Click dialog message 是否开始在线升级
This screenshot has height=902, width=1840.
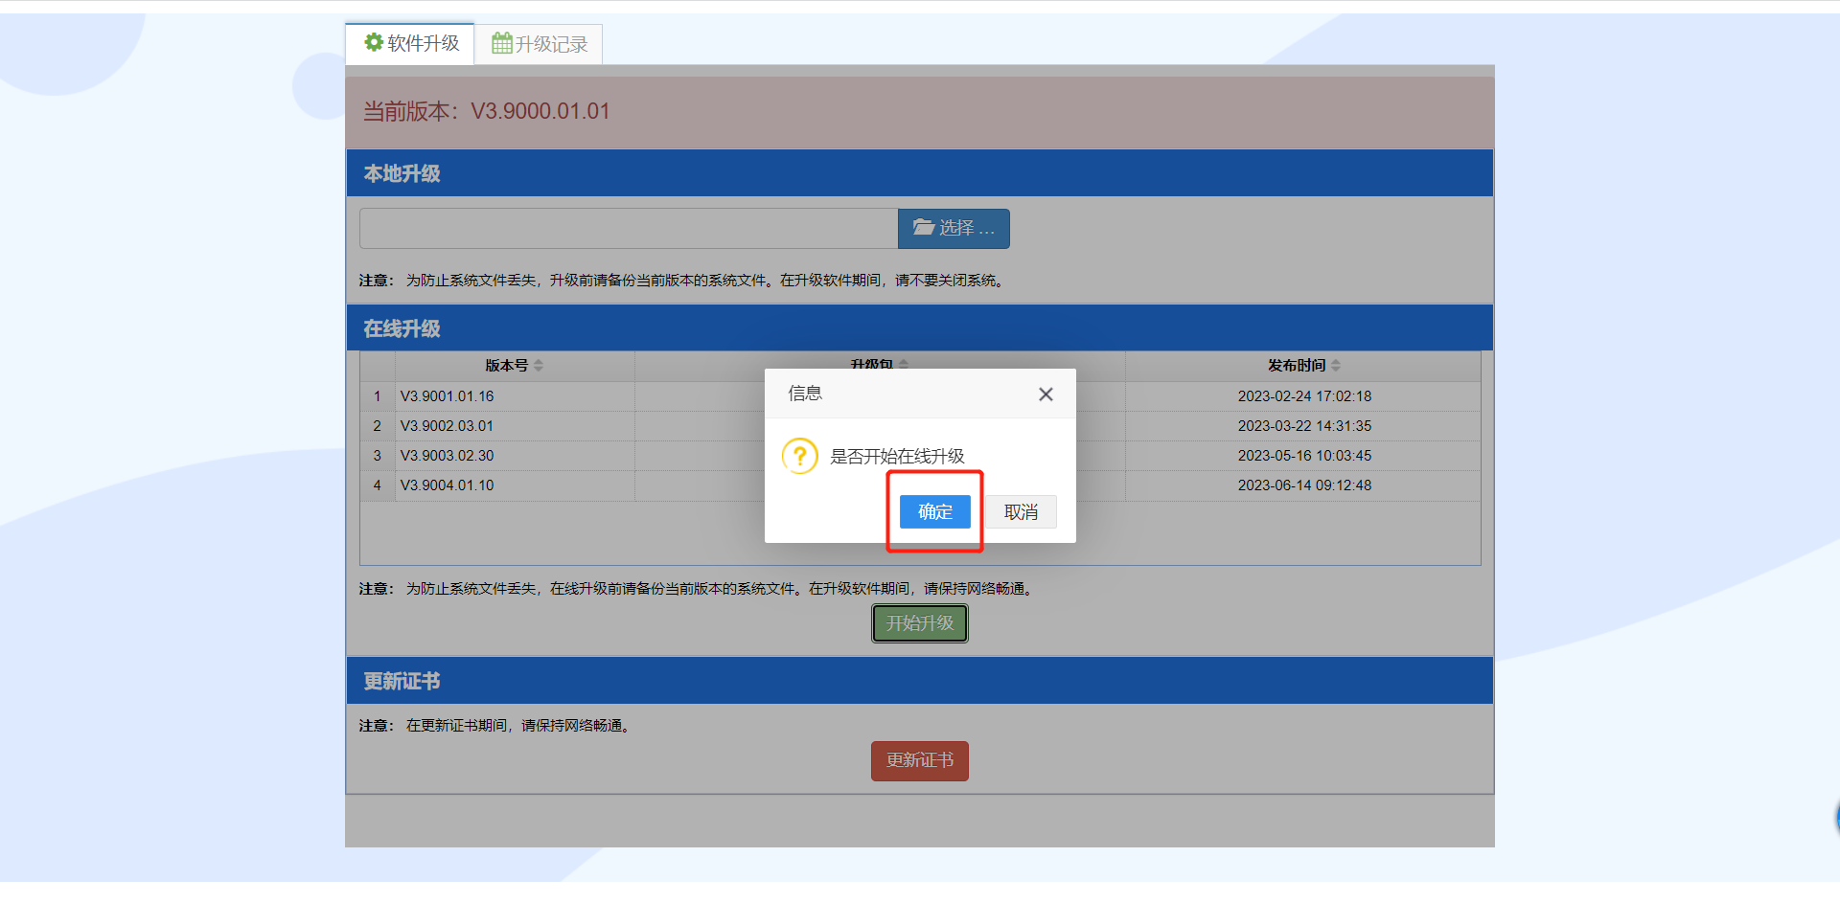897,456
